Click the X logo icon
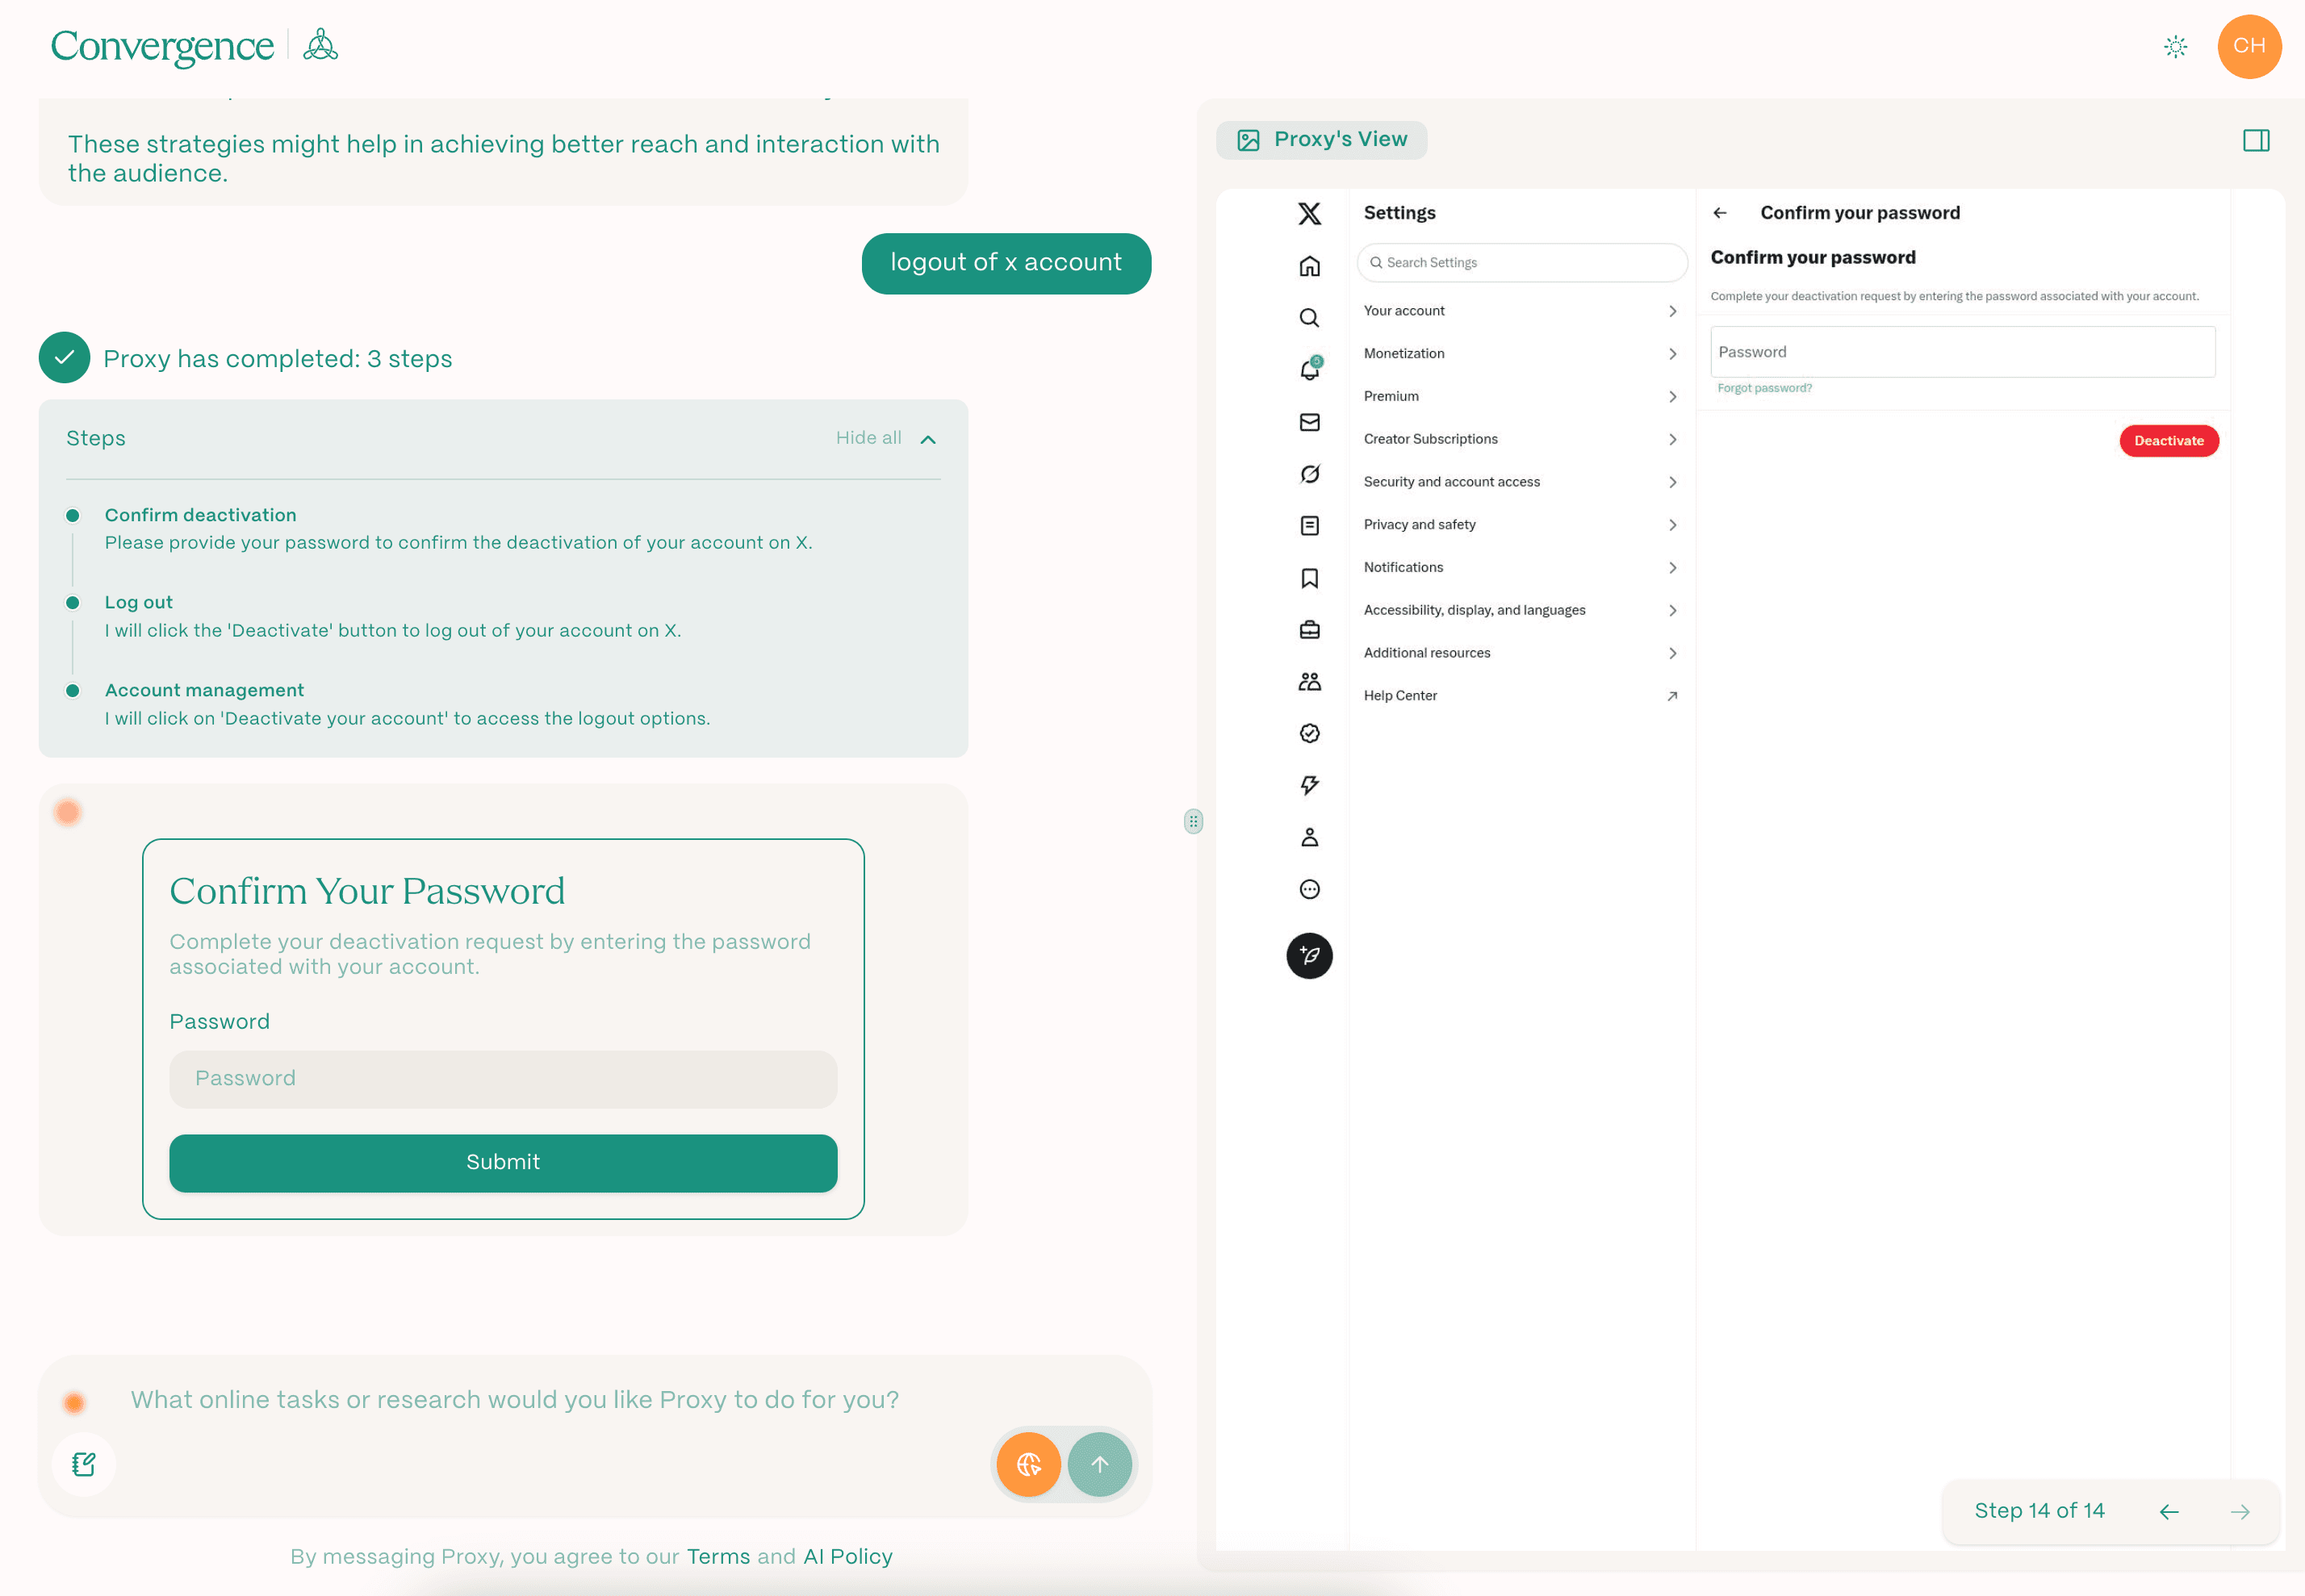The width and height of the screenshot is (2305, 1596). [1309, 213]
